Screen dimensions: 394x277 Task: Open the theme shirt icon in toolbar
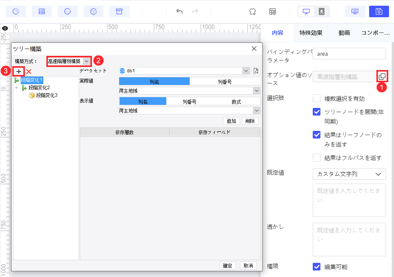tap(253, 11)
